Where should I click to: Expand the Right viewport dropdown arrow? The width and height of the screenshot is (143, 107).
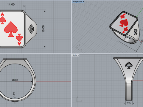(78, 55)
